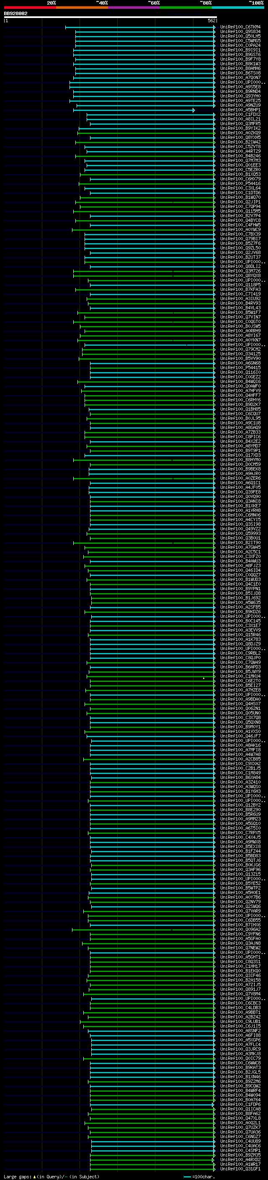This screenshot has height=1180, width=268.
Task: Click the orange ~40% identity legend segment
Action: coord(82,8)
